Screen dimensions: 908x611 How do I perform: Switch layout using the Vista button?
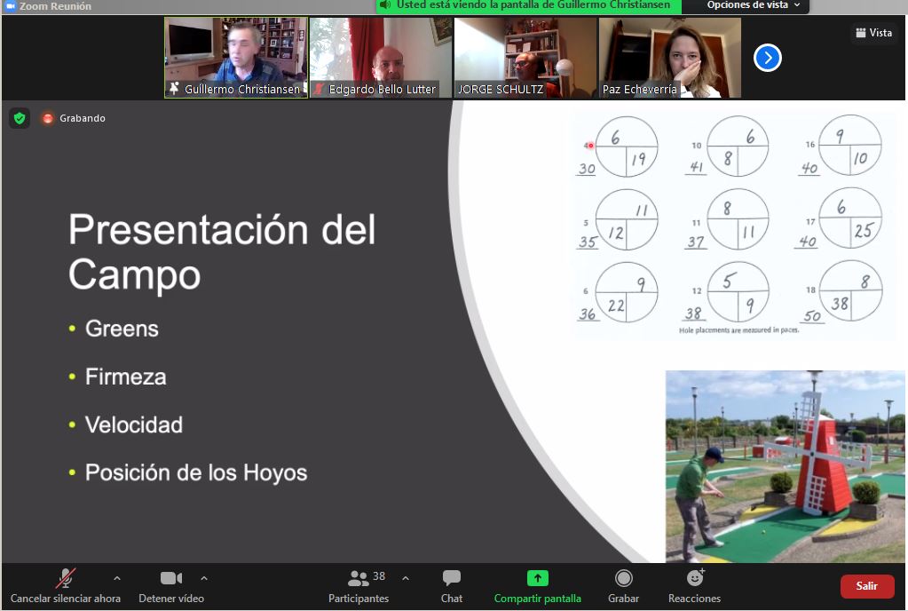coord(873,33)
